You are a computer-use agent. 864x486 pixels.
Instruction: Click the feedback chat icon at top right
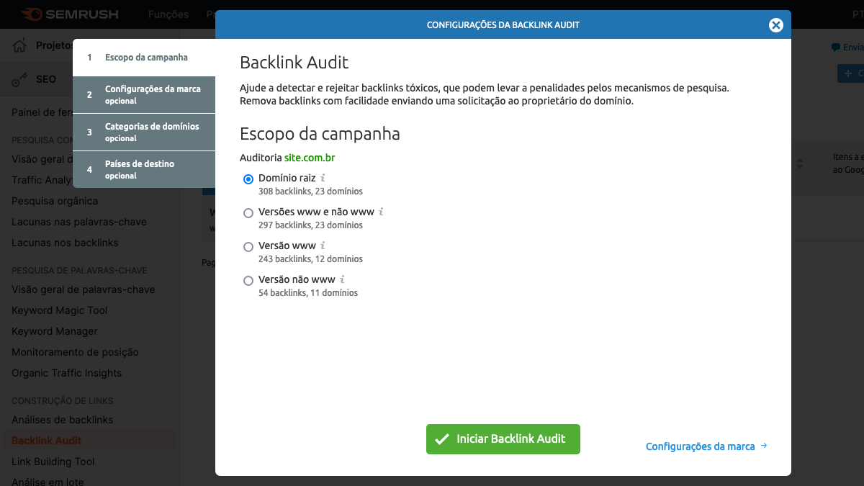(835, 47)
